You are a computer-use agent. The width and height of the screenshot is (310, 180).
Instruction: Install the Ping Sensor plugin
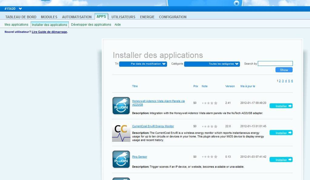(281, 160)
